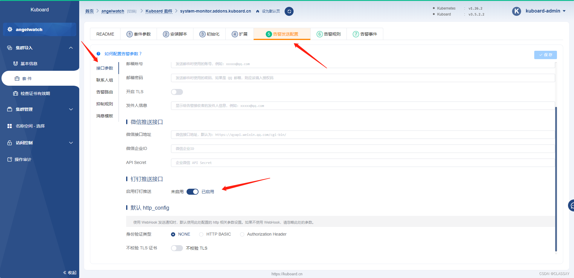
Task: Click step 3 circle of 初始化
Action: [202, 34]
